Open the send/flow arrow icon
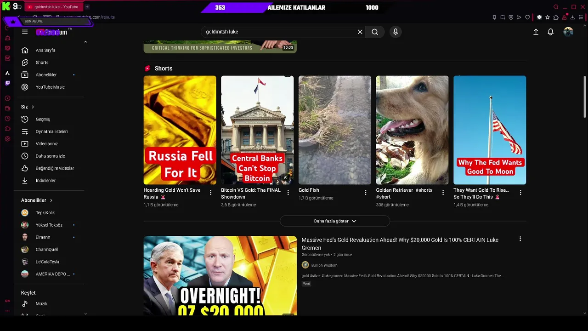 [519, 17]
